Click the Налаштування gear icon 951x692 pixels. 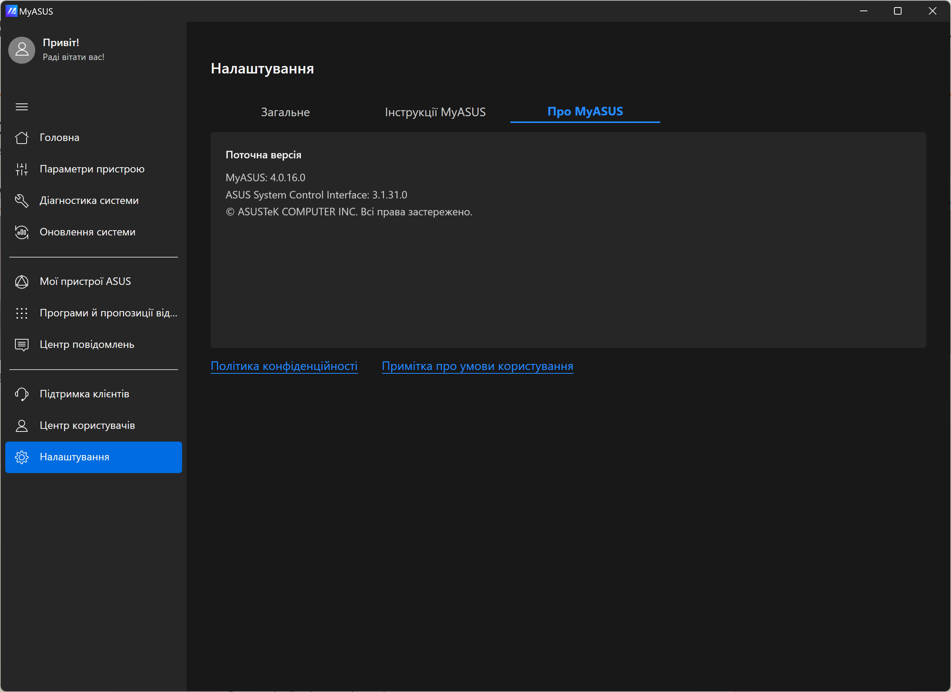[x=22, y=457]
